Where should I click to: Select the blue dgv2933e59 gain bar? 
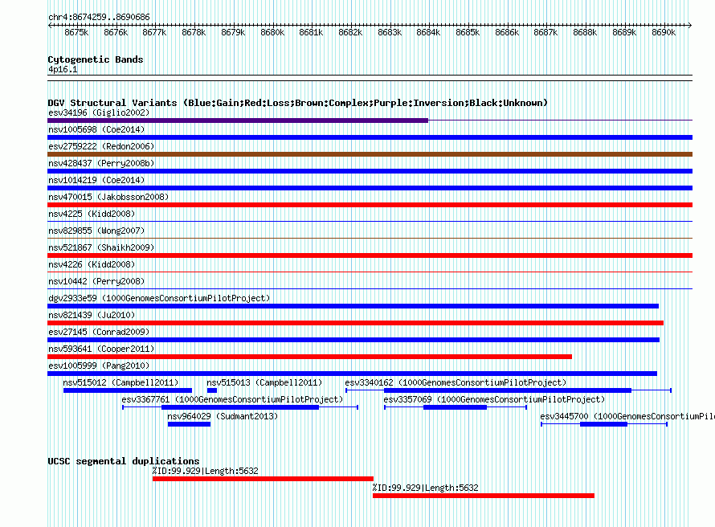pyautogui.click(x=353, y=306)
